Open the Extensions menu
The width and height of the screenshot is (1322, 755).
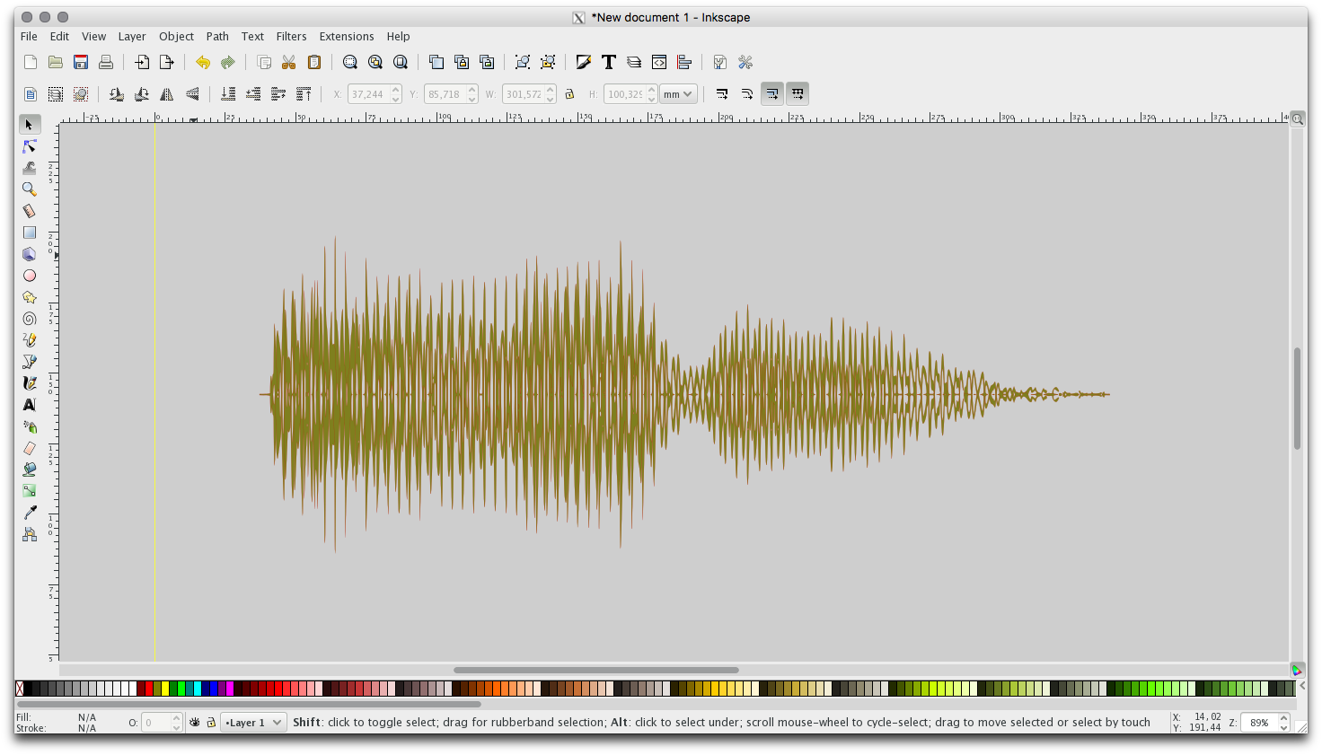(x=347, y=37)
